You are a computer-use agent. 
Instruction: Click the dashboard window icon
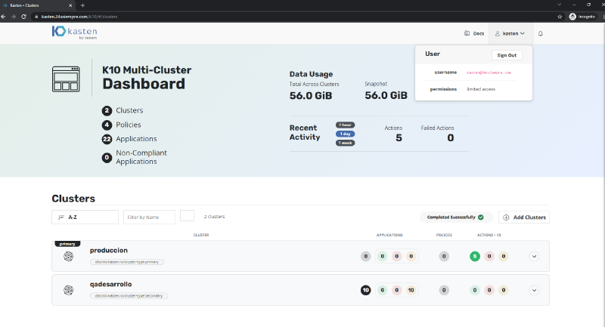point(66,79)
